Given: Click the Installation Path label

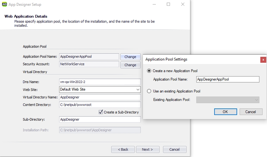Looking at the screenshot, I should pos(36,130).
